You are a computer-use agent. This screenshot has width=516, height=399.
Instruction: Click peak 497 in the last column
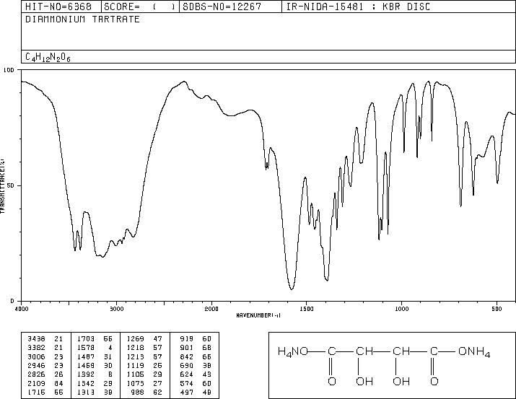[187, 392]
